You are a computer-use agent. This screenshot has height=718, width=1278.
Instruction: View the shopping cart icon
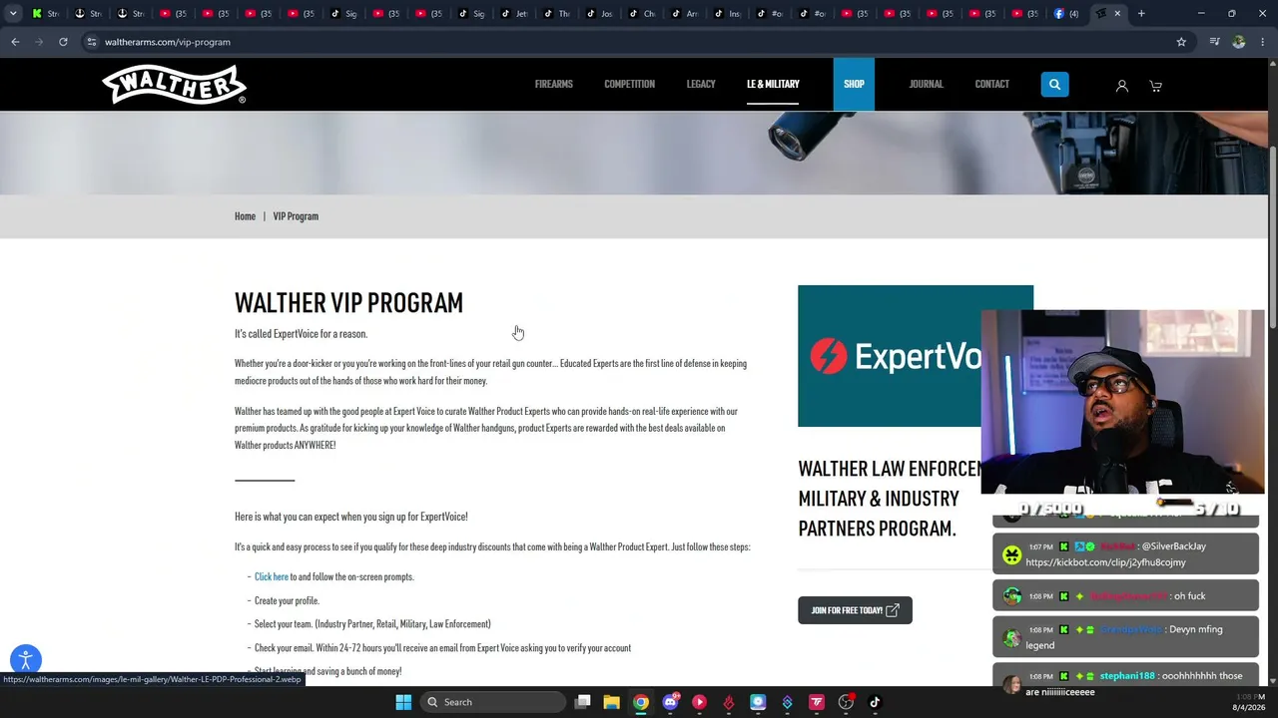[x=1155, y=86]
